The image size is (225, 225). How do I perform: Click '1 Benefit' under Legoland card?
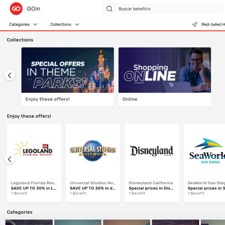(19, 193)
